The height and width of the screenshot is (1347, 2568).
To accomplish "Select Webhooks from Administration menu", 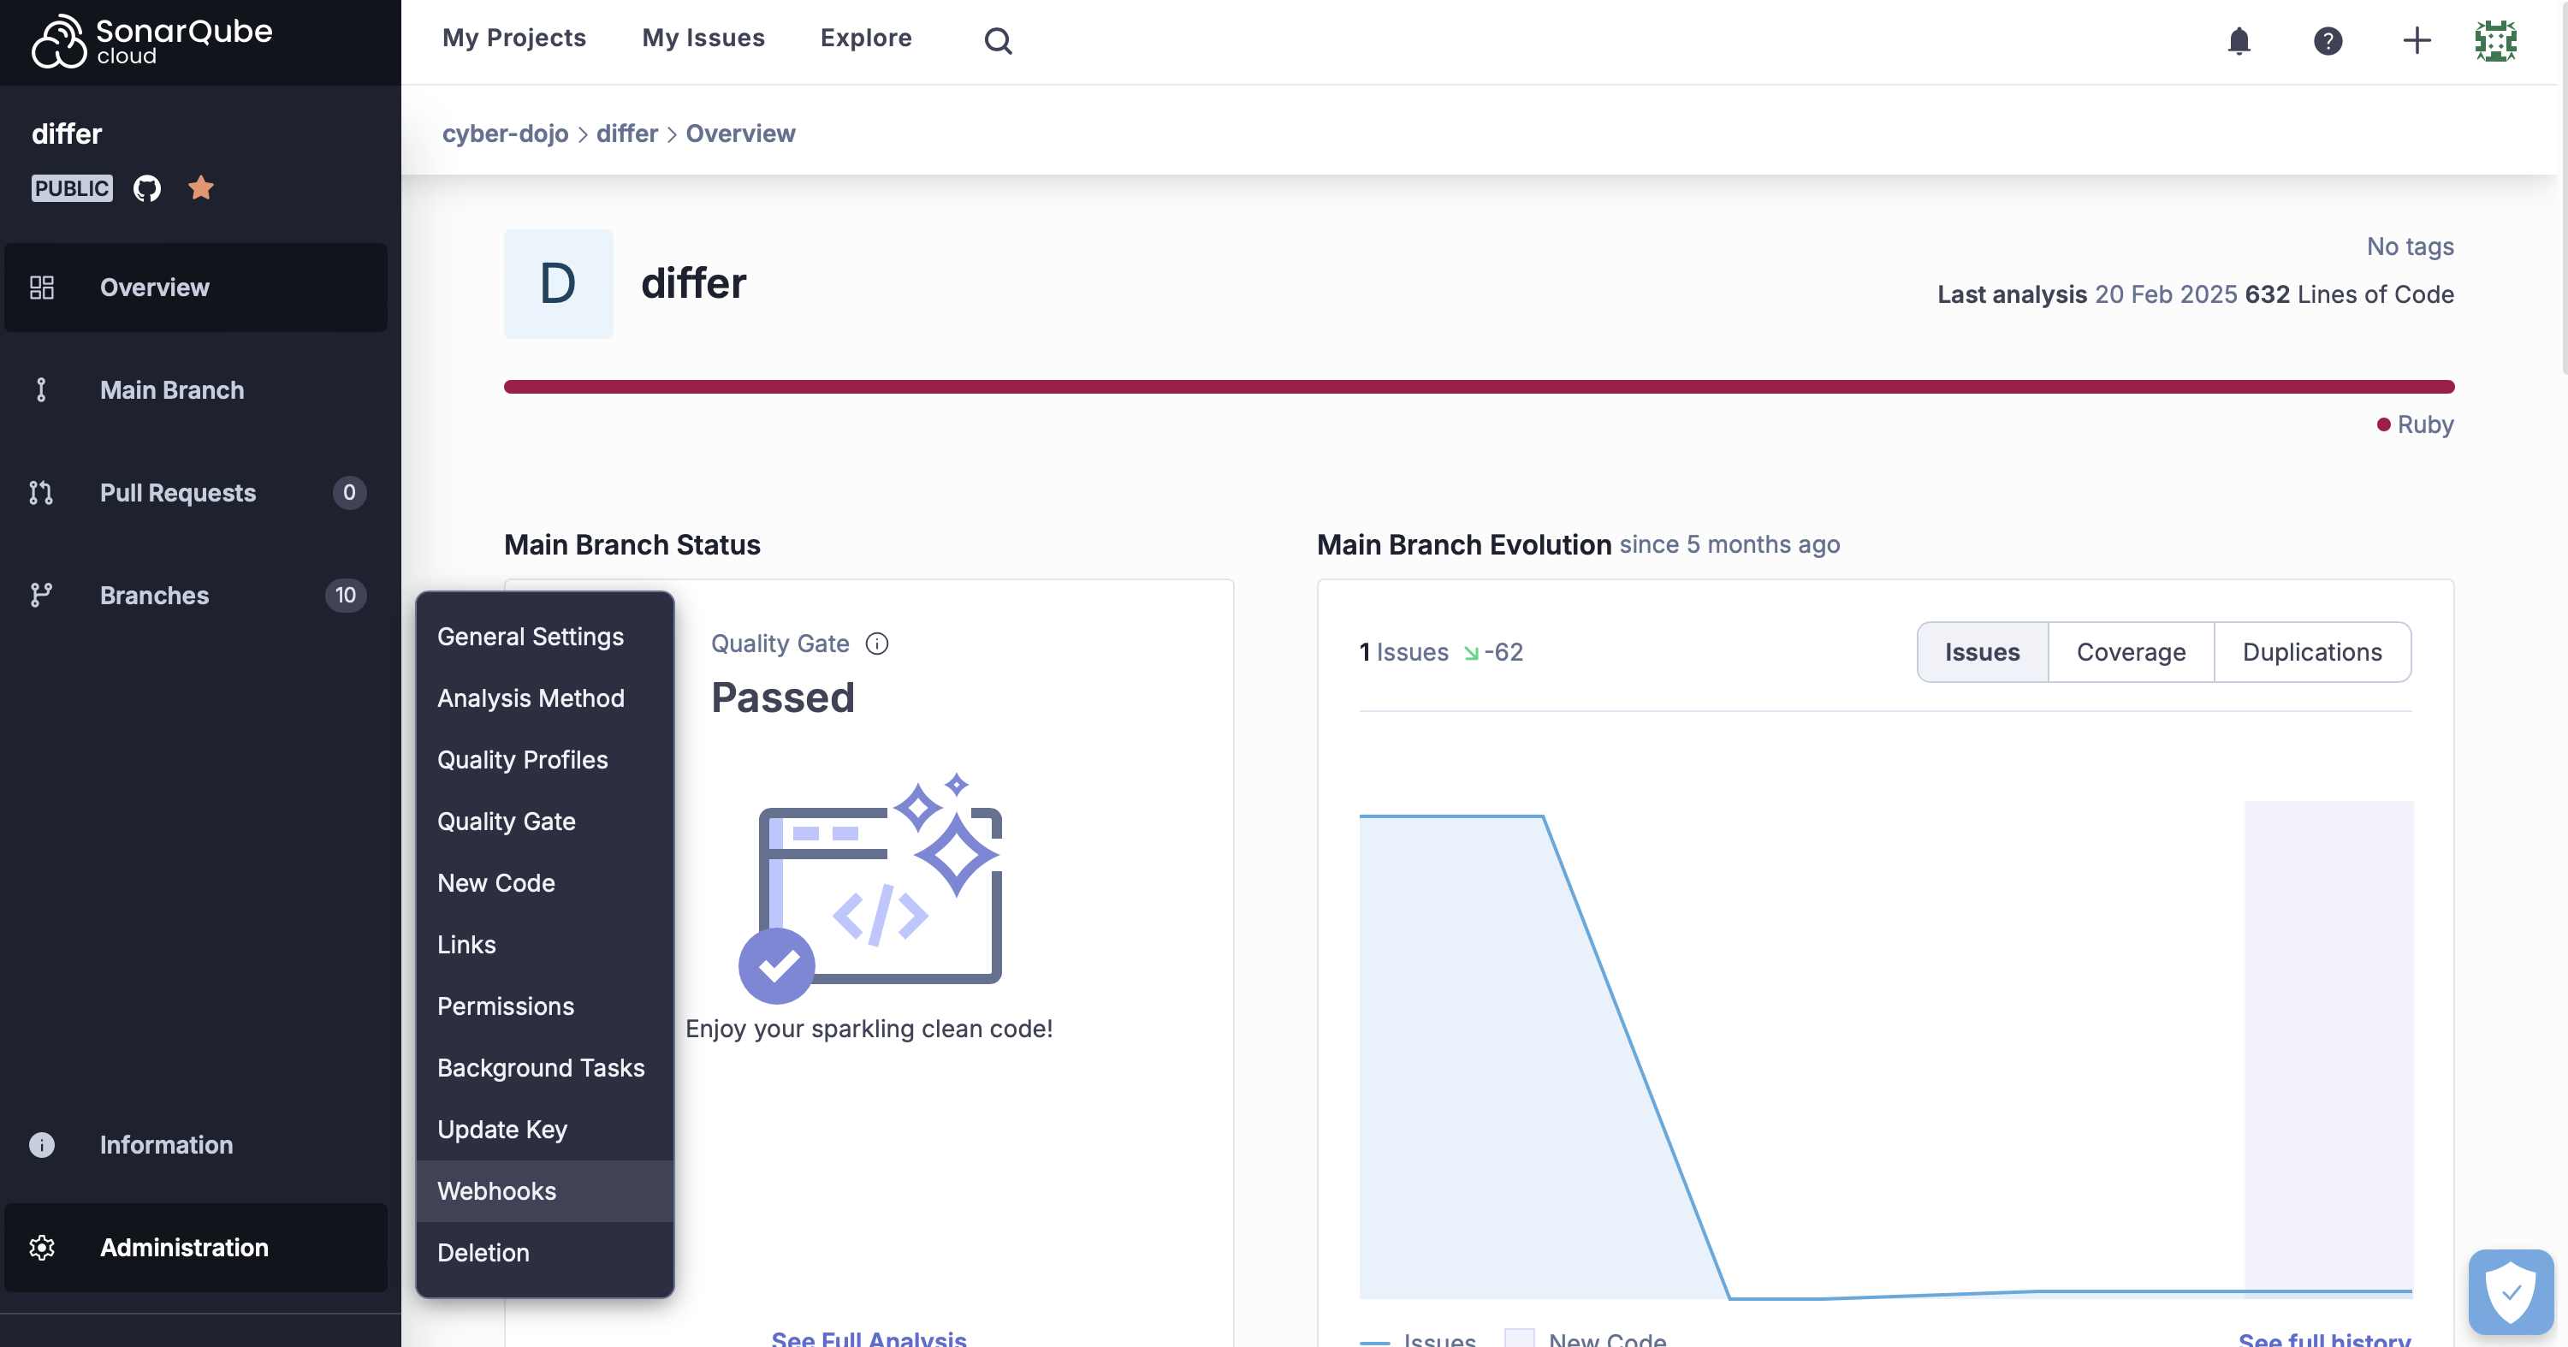I will point(496,1190).
